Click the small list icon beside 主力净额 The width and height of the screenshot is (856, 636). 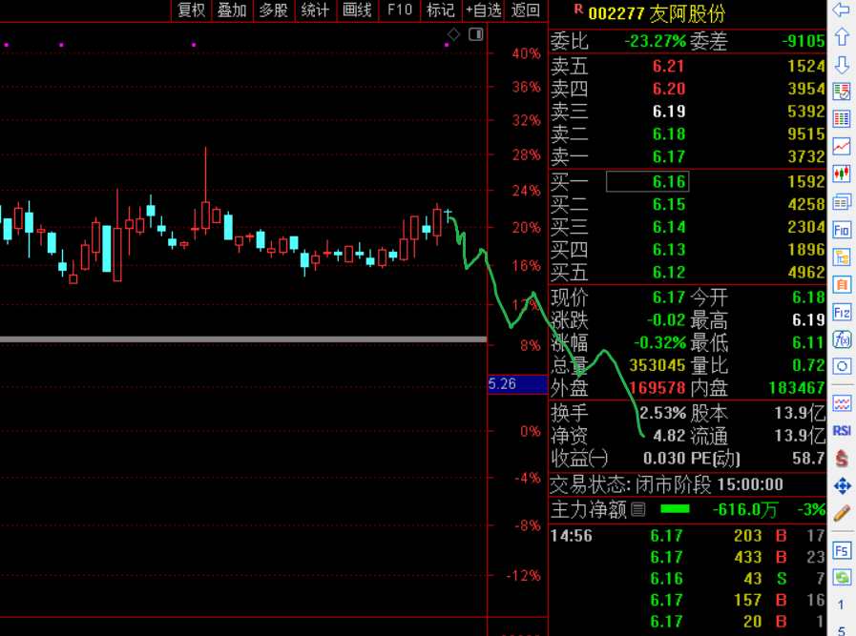click(638, 509)
